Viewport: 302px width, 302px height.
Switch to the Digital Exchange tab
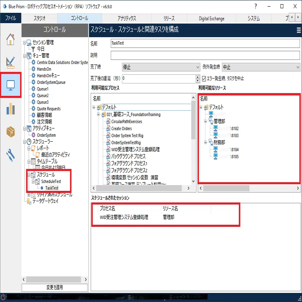point(212,19)
